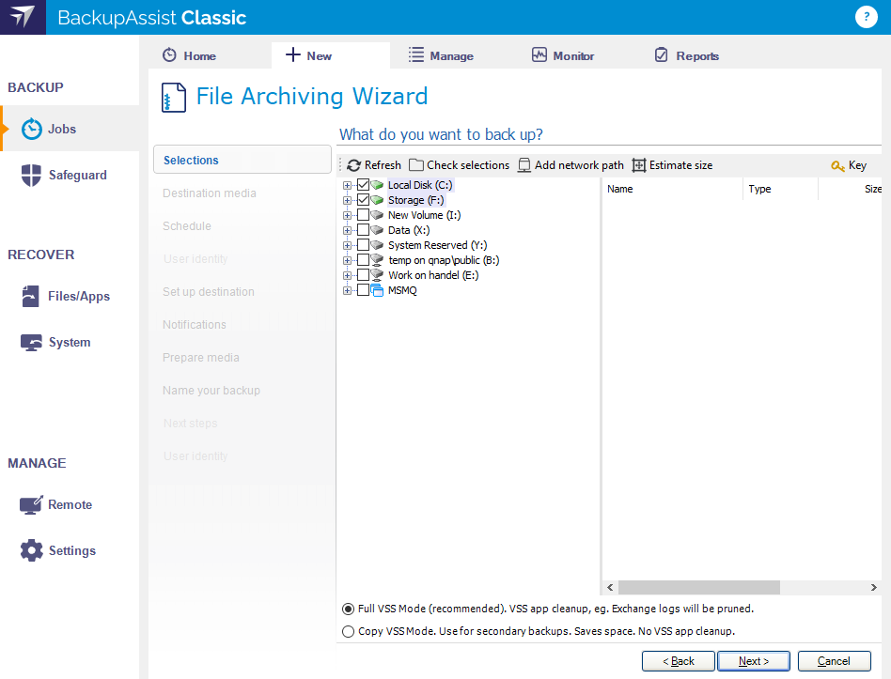891x679 pixels.
Task: Click the MSMQ application icon
Action: pos(377,290)
